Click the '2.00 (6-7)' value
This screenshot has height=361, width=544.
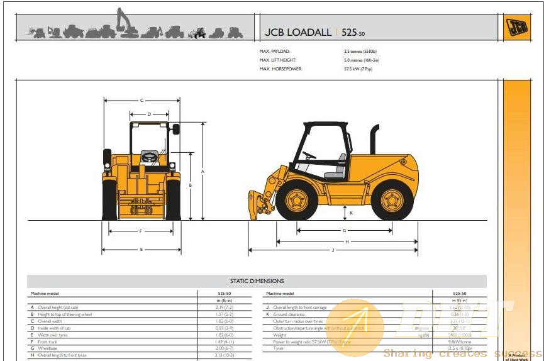coord(225,348)
